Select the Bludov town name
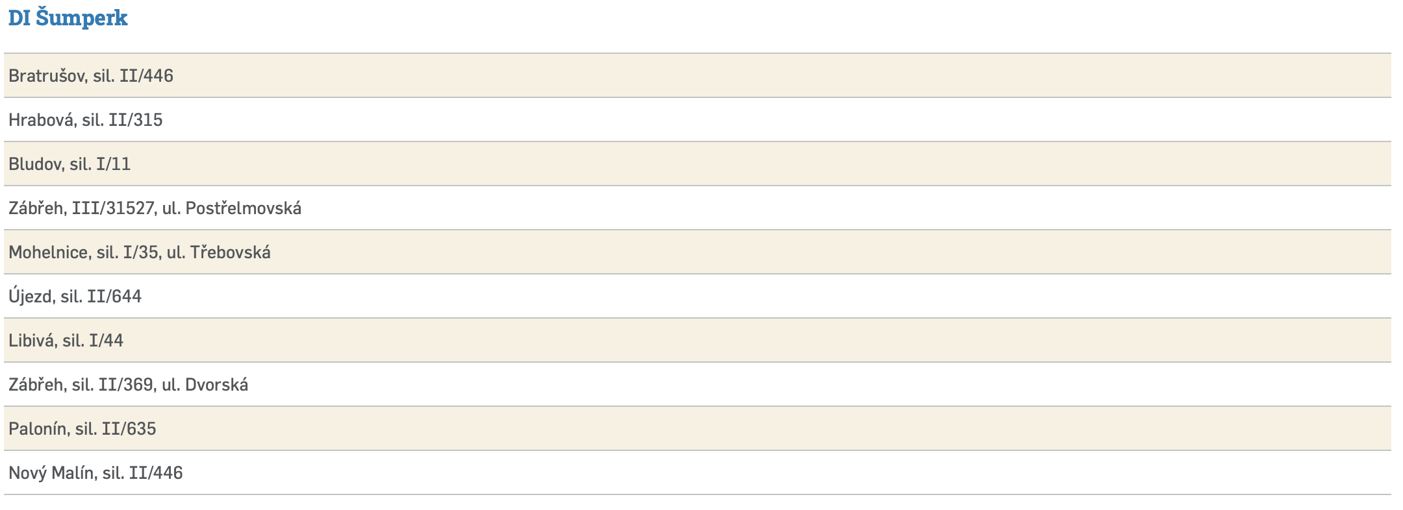 tap(34, 164)
